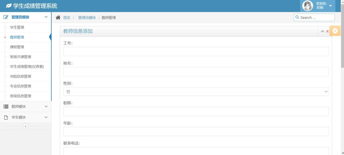Click the home icon in breadcrumb
This screenshot has height=155, width=344.
tap(58, 18)
